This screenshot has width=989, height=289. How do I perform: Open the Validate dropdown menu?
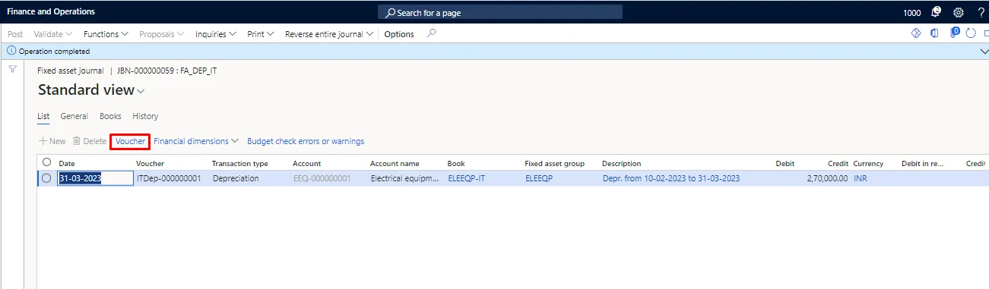tap(53, 34)
